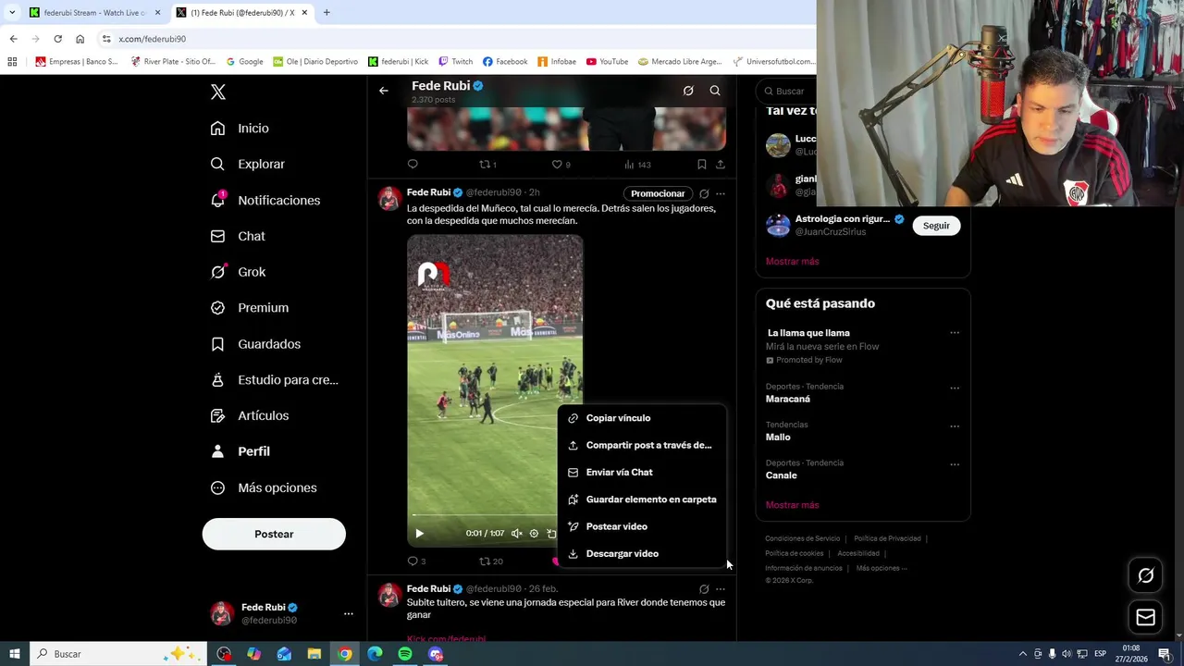The height and width of the screenshot is (666, 1184).
Task: Open Premium page
Action: [250, 308]
